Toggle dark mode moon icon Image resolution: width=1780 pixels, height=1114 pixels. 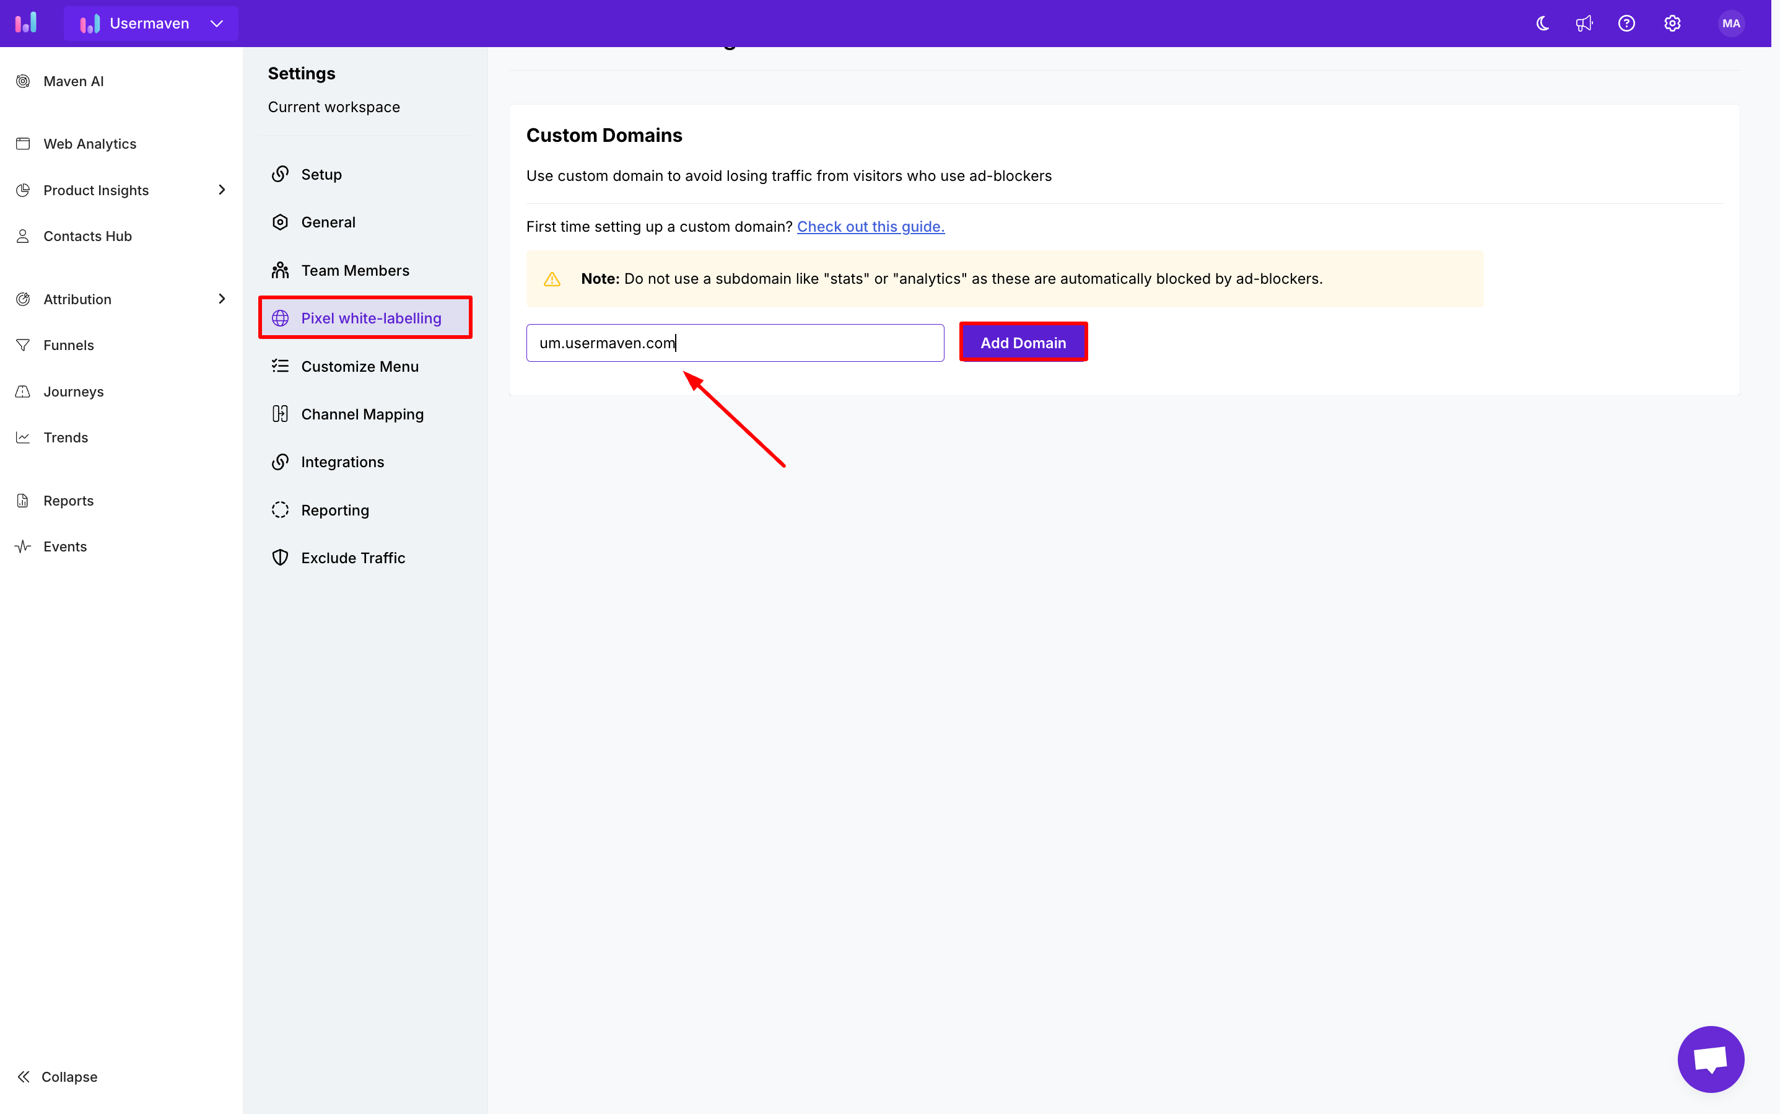1542,24
